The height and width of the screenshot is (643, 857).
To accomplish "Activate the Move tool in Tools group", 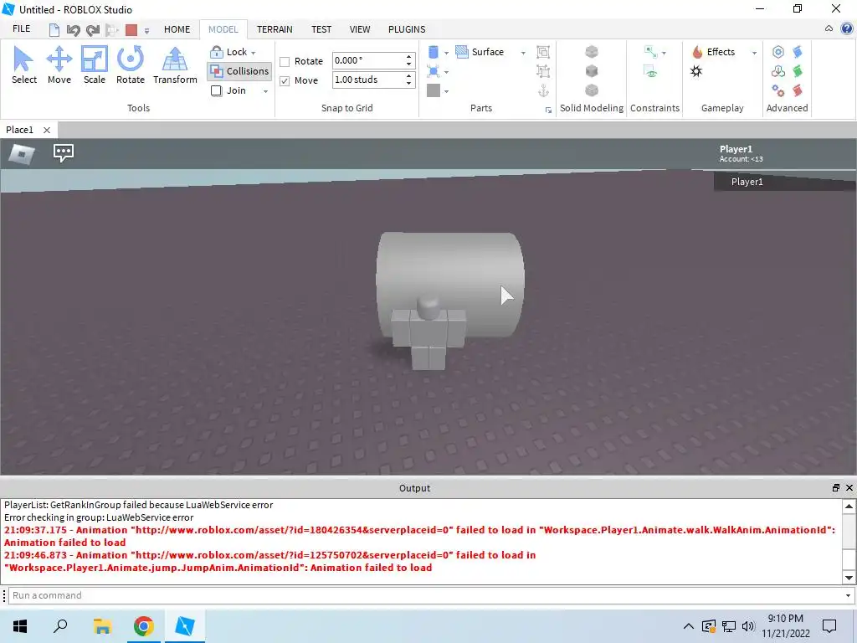I will pyautogui.click(x=59, y=65).
